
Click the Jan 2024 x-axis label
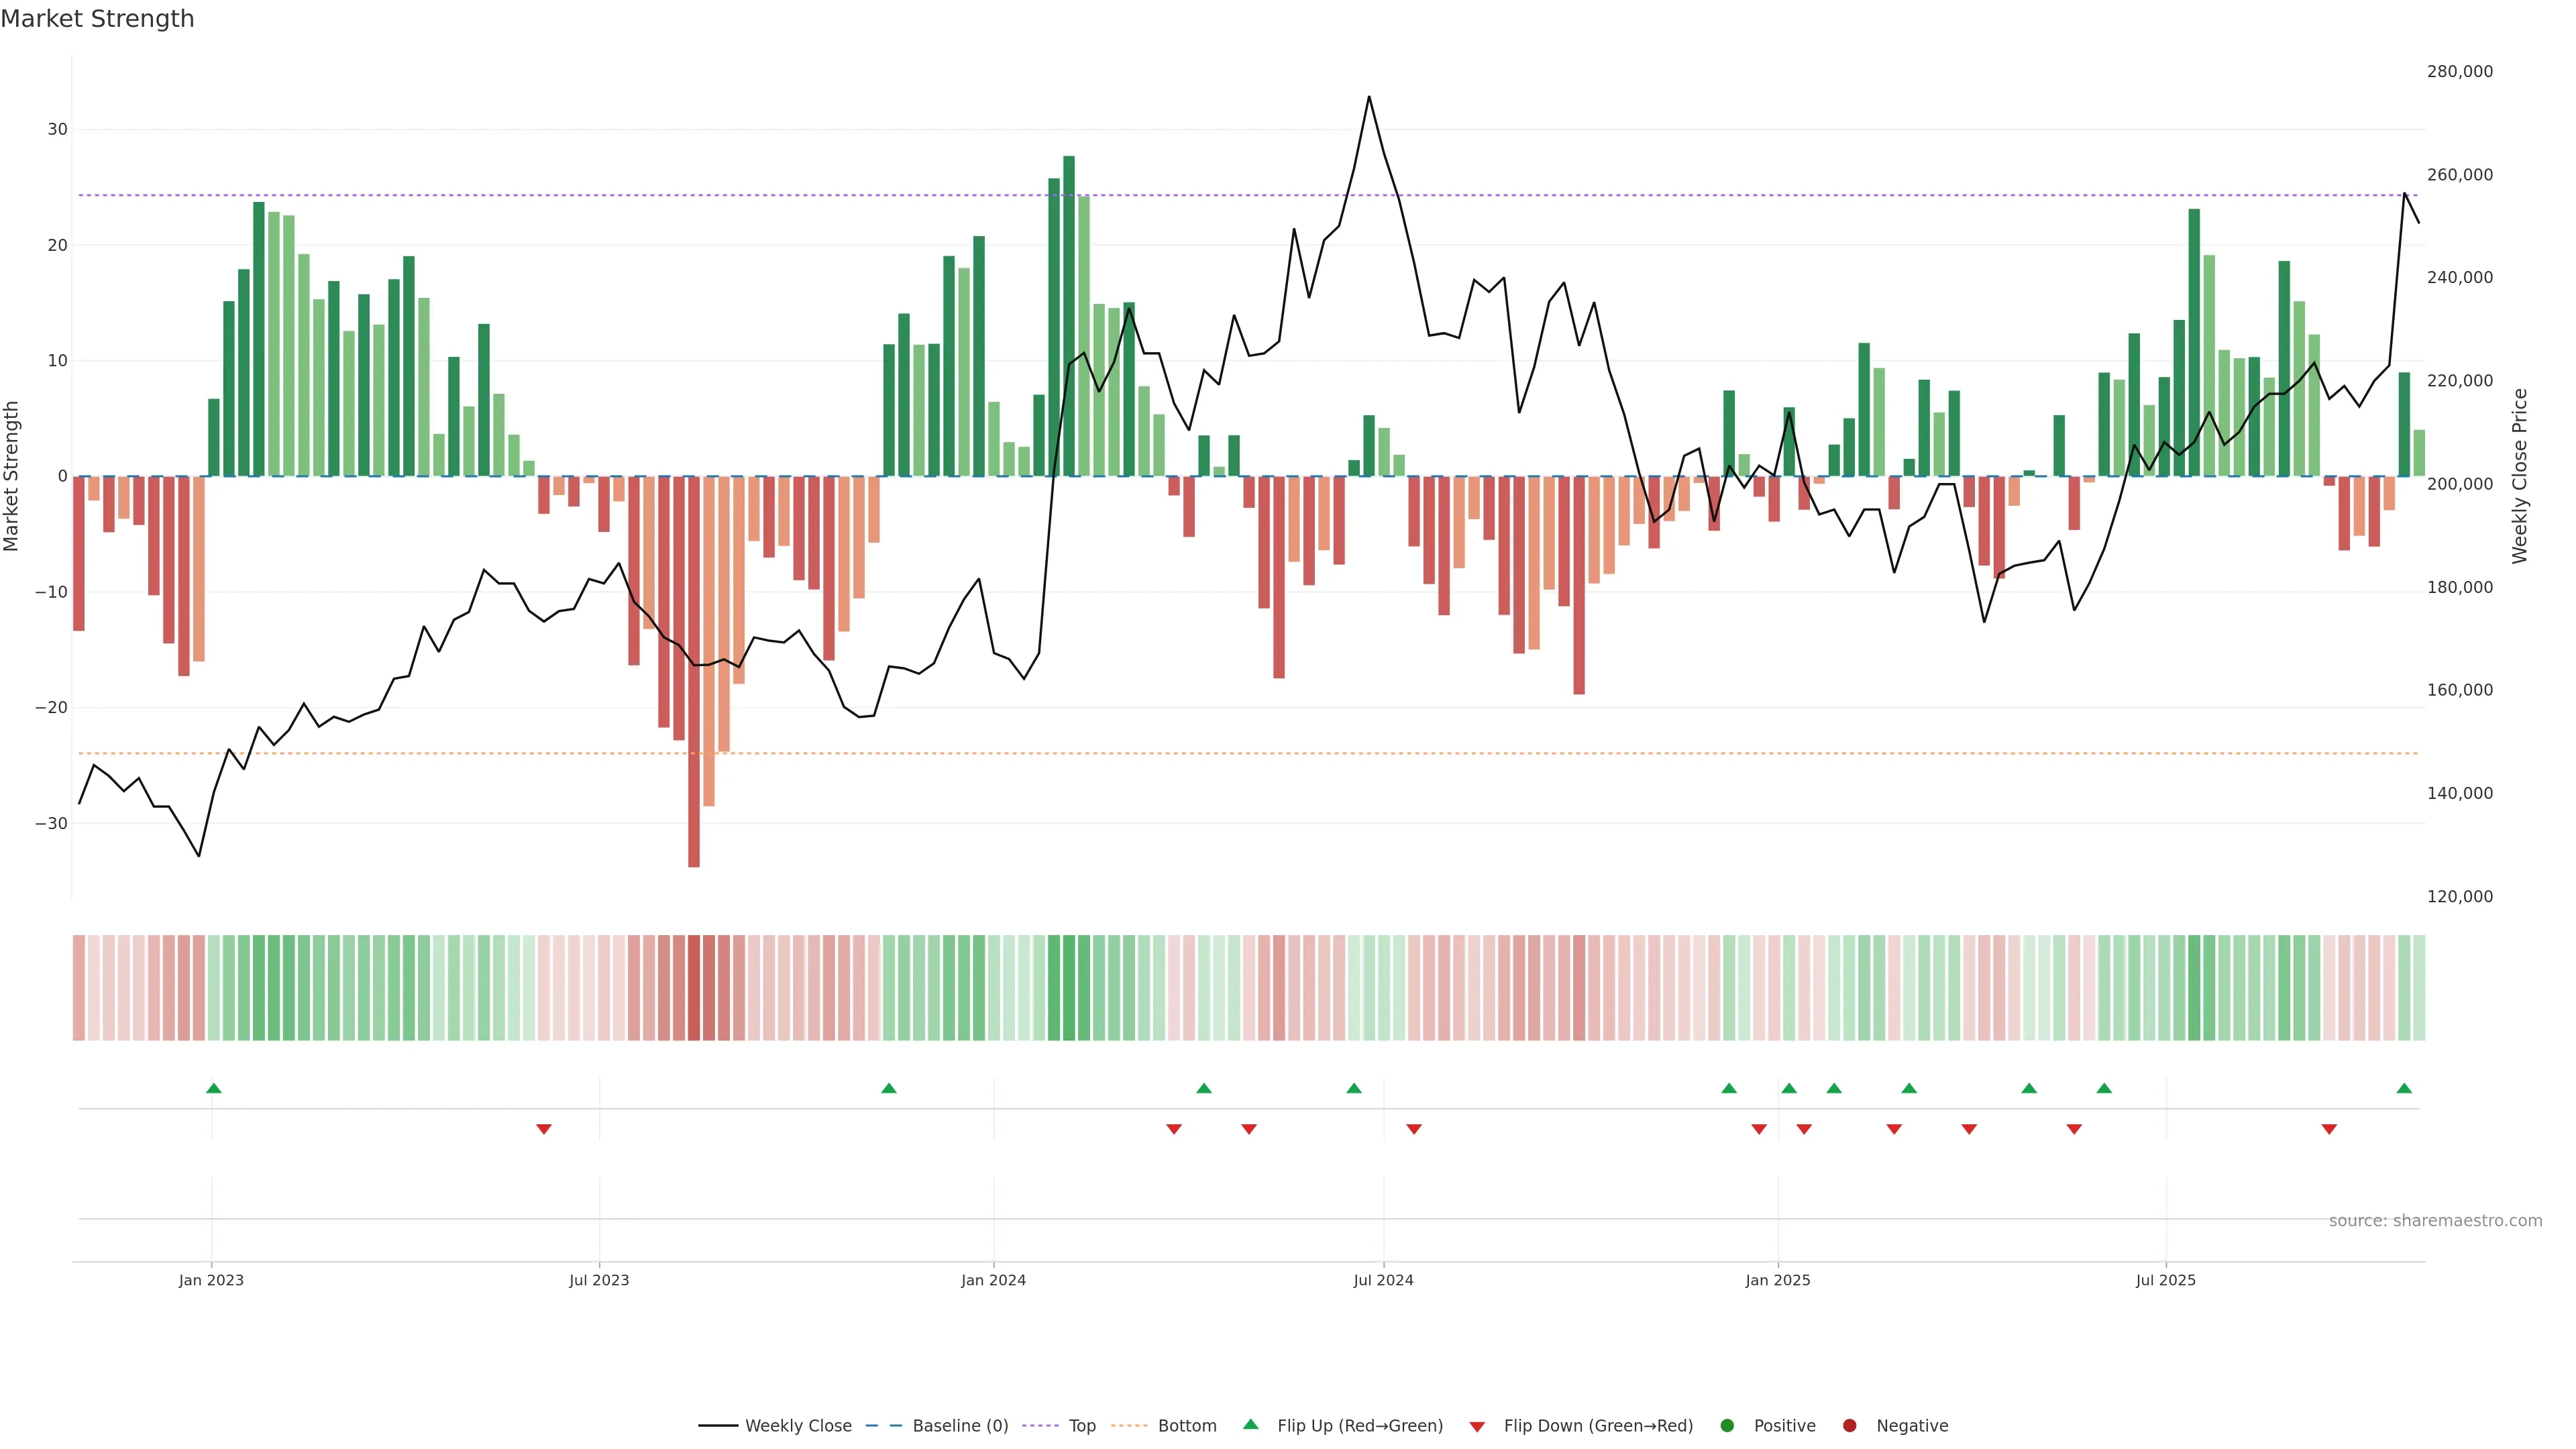point(993,1280)
